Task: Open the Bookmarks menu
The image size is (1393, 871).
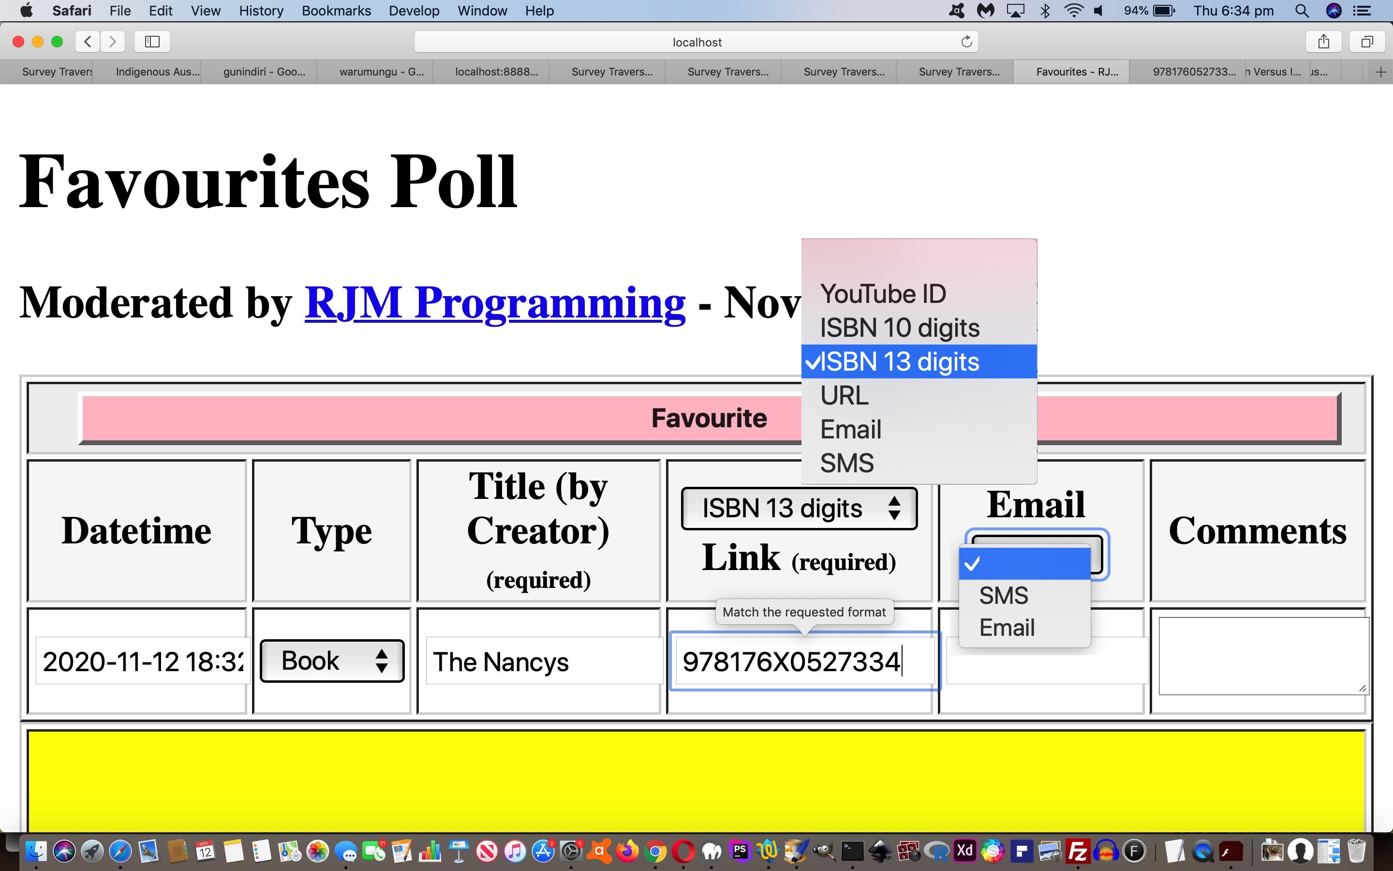Action: 336,10
